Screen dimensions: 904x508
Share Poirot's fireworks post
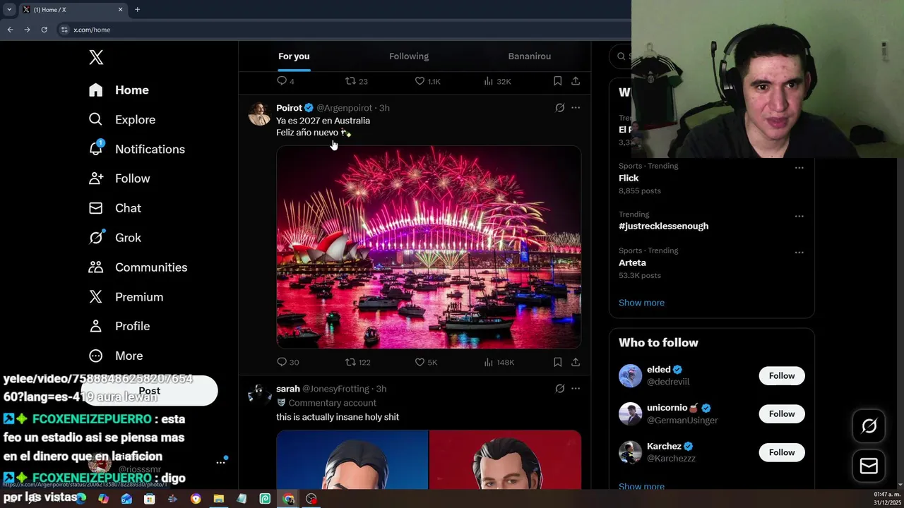coord(576,362)
